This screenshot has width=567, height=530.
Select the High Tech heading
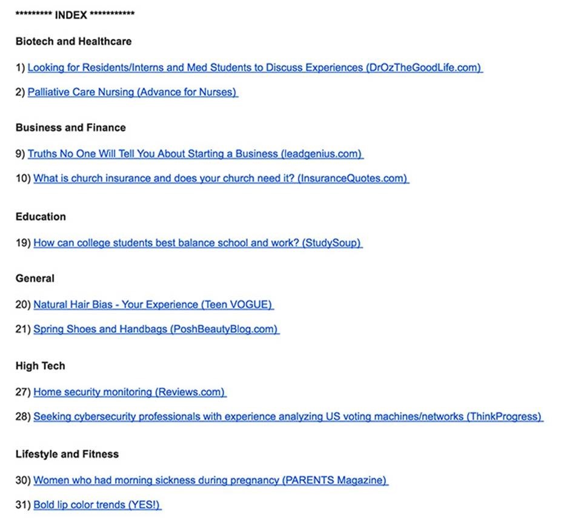[40, 366]
